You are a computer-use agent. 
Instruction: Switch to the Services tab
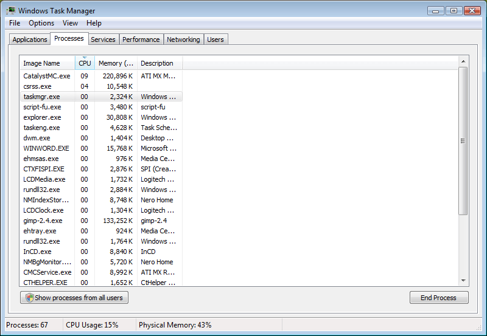103,39
